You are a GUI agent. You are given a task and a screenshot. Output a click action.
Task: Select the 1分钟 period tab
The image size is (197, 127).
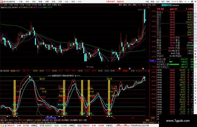(x=10, y=5)
